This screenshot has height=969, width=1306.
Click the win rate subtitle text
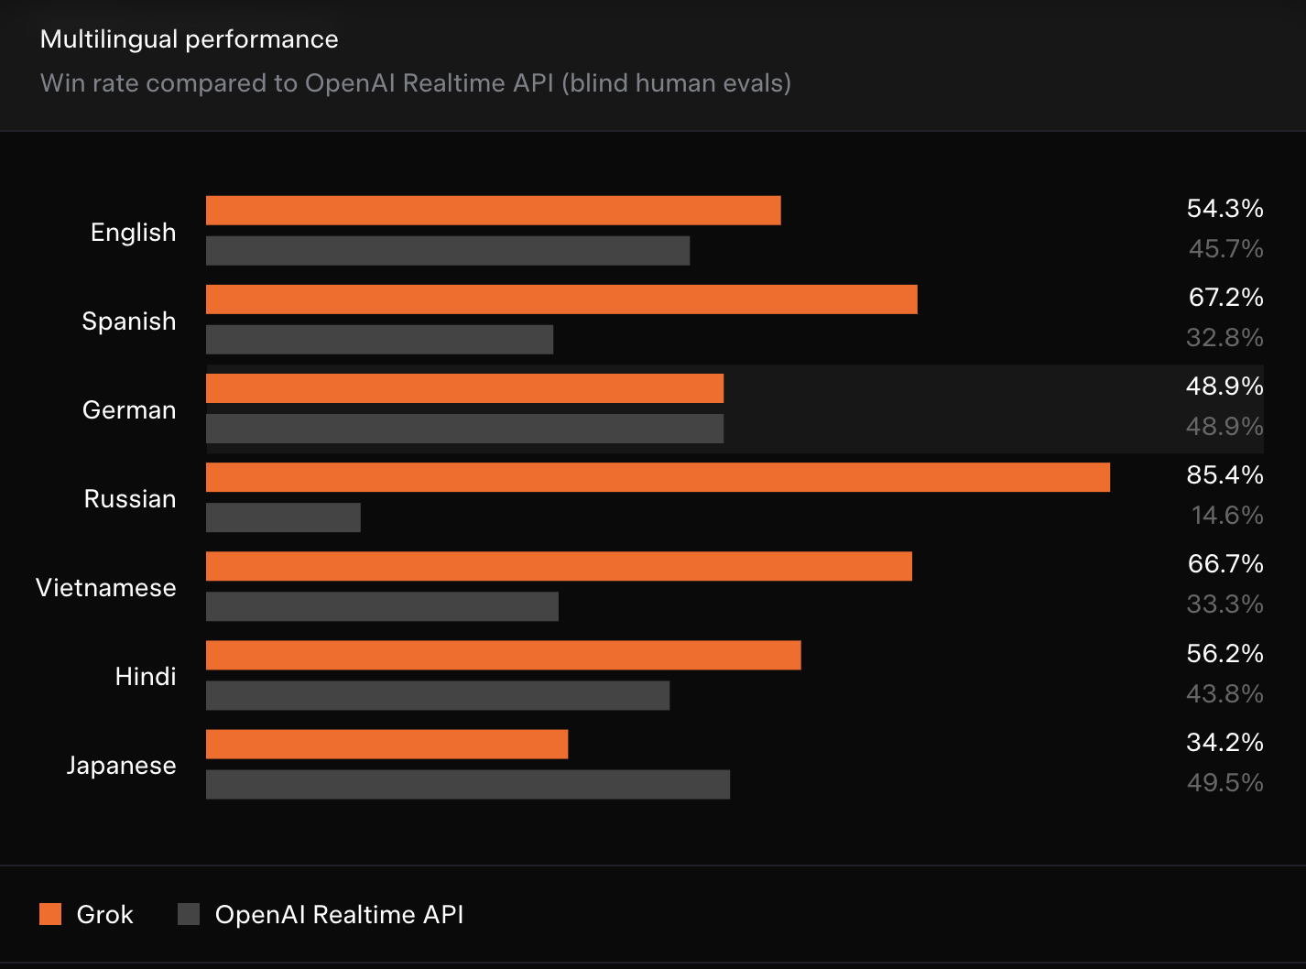[x=416, y=83]
